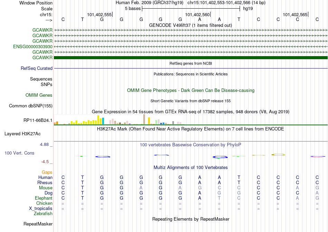Click the Elephant alignment row label
The height and width of the screenshot is (232, 328).
click(44, 198)
